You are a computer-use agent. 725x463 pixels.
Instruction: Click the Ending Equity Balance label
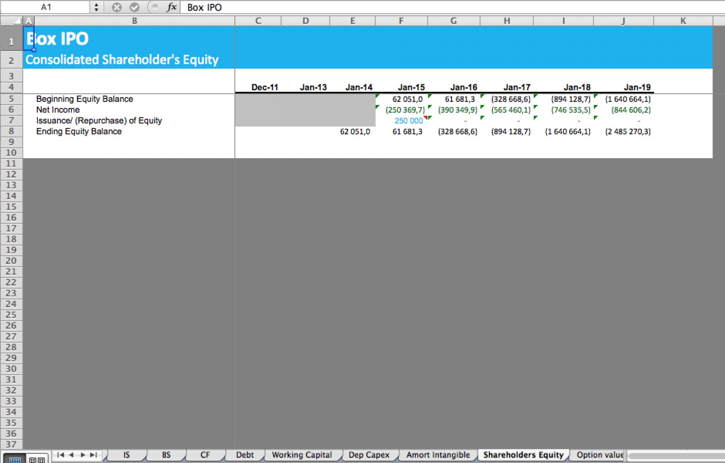tap(79, 131)
